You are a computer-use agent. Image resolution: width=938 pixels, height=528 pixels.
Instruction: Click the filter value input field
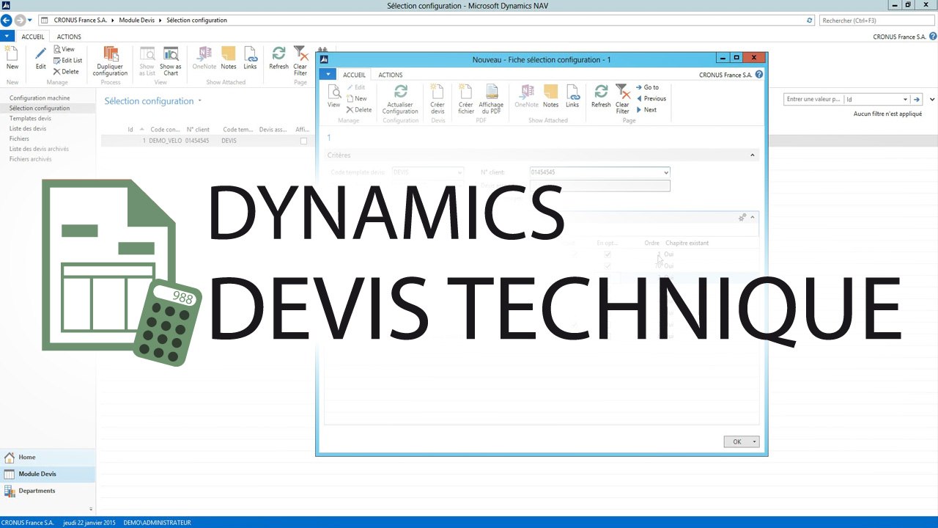pos(813,99)
